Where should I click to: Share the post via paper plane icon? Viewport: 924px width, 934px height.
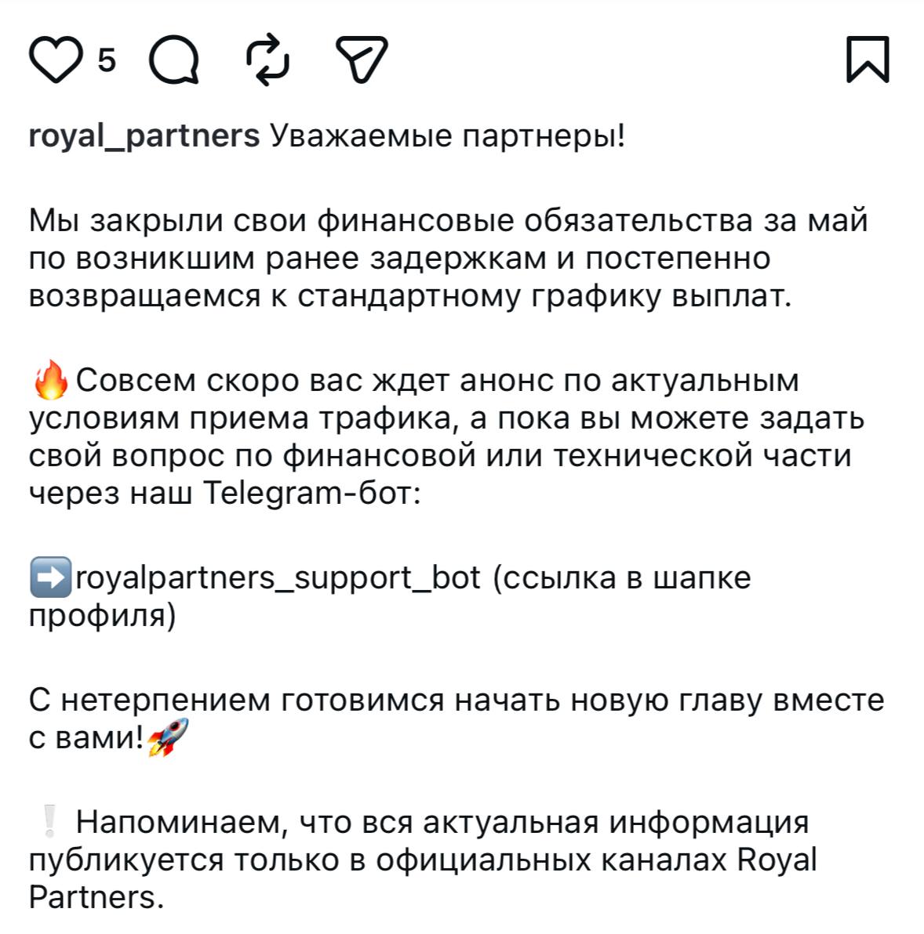(x=362, y=59)
